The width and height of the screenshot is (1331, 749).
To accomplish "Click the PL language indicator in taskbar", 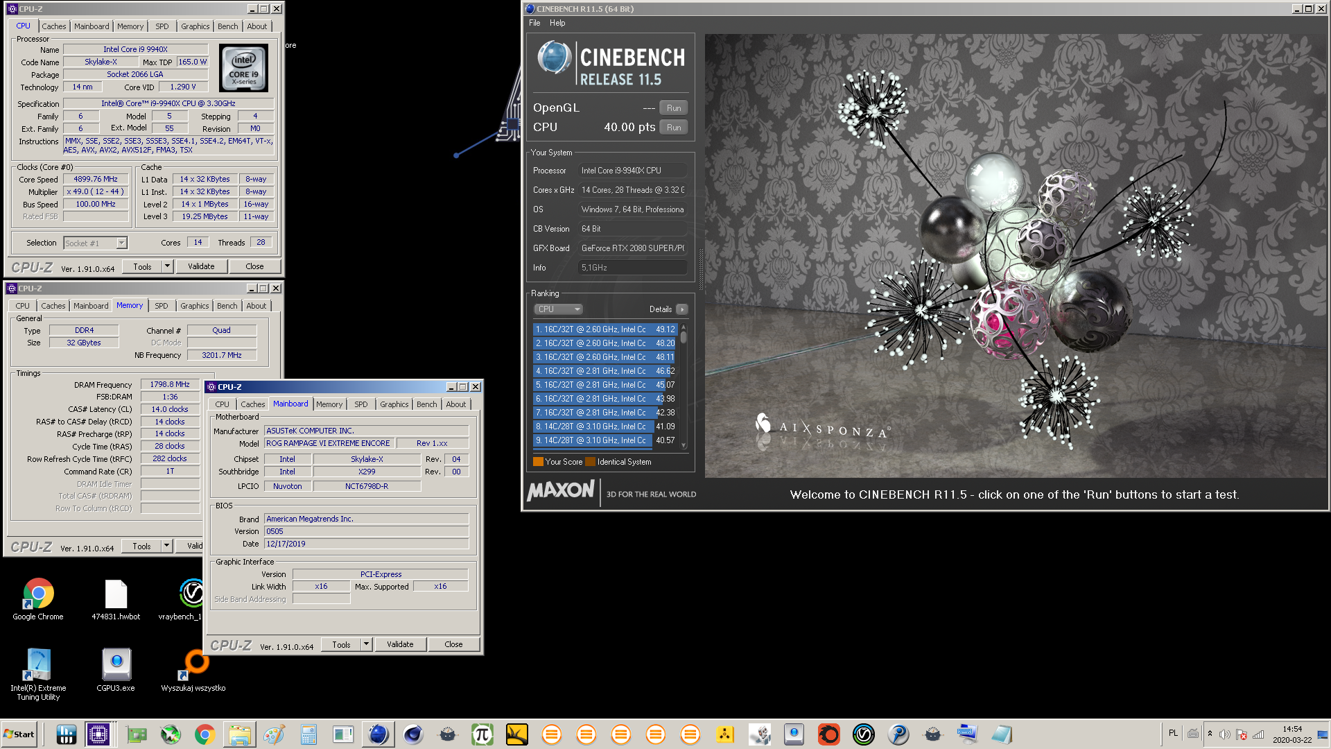I will 1173,733.
